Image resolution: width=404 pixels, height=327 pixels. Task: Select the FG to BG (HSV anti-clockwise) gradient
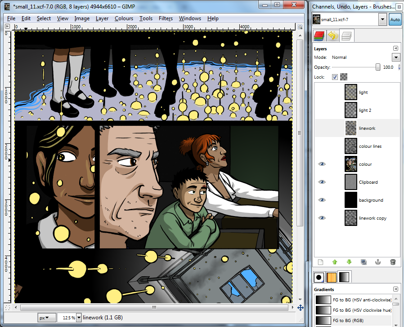click(353, 300)
